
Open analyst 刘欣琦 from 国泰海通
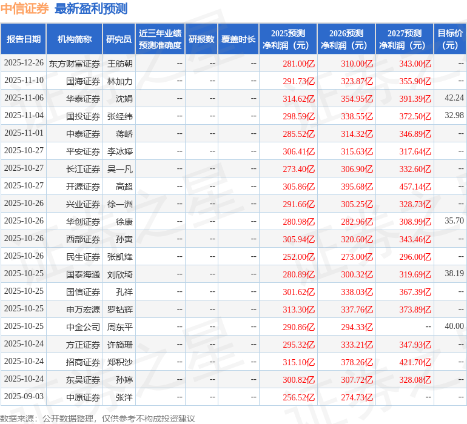click(x=120, y=274)
